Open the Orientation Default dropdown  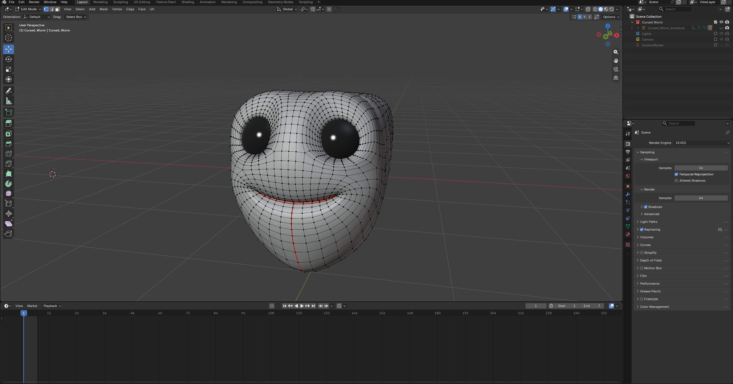coord(37,17)
